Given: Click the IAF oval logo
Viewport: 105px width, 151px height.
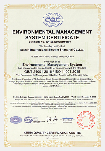Looking at the screenshot, I should point(16,120).
